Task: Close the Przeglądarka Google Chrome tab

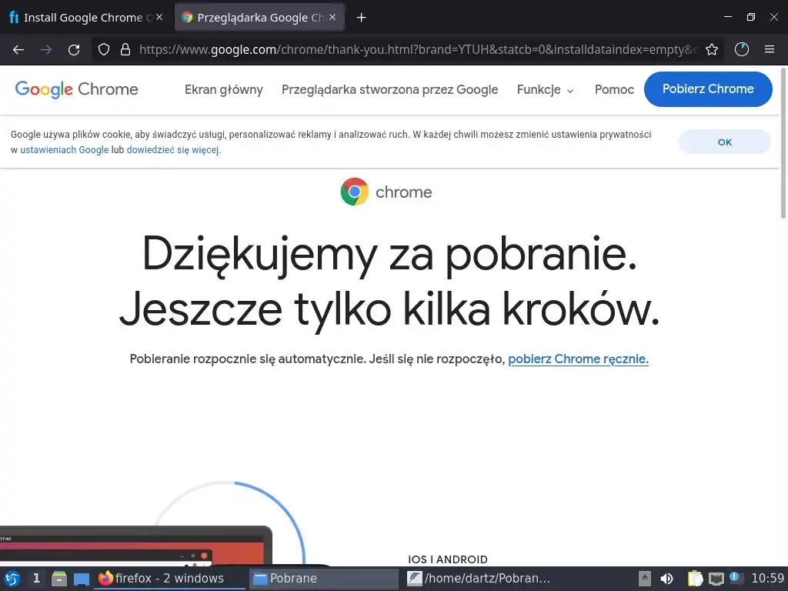Action: click(x=332, y=17)
